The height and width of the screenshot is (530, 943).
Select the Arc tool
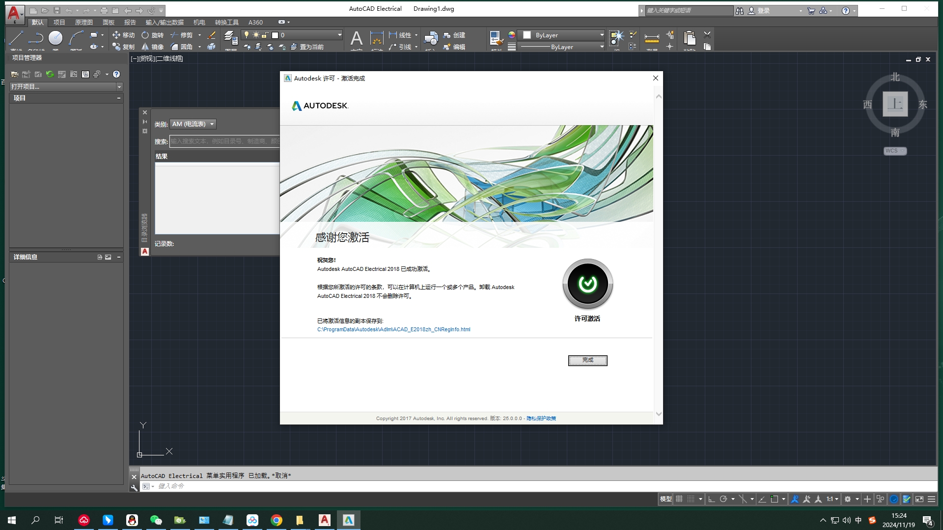(x=76, y=38)
